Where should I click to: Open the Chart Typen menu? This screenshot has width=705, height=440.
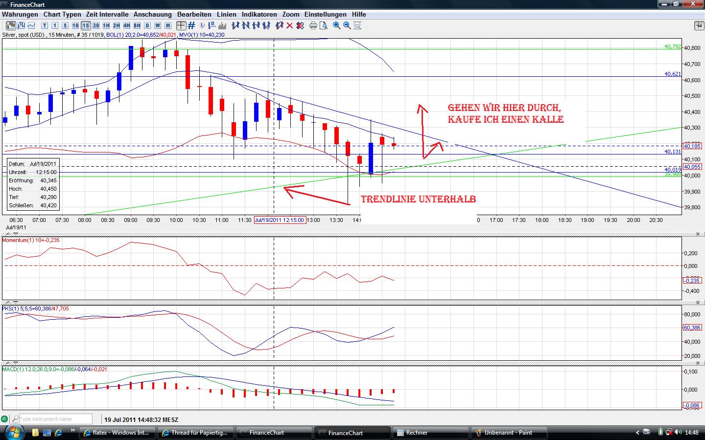[x=62, y=14]
